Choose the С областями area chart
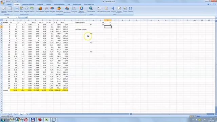The width and height of the screenshot is (217, 122). 67,10
